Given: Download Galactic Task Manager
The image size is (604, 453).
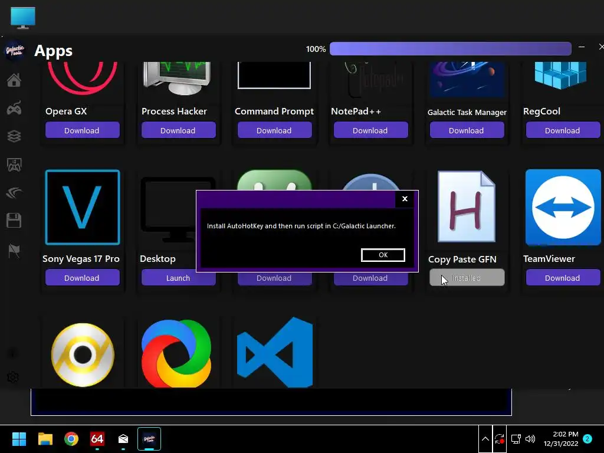Looking at the screenshot, I should [467, 130].
